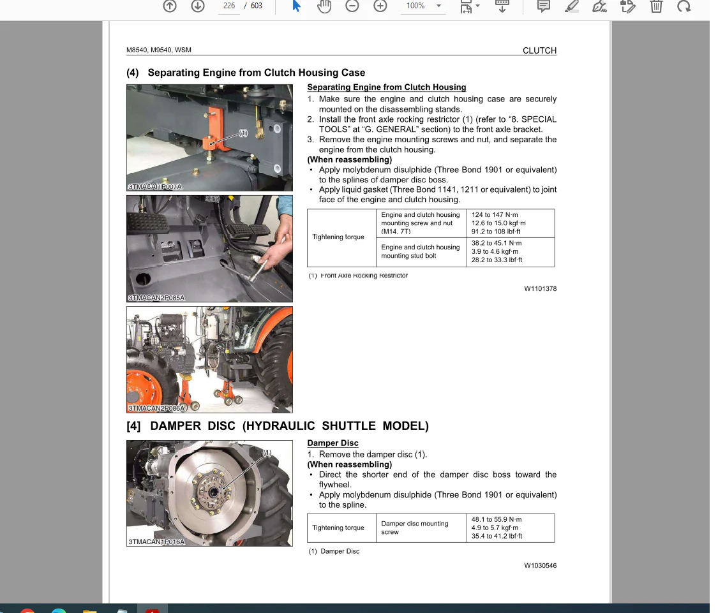This screenshot has width=718, height=613.
Task: Select the highlighter pen tool
Action: click(572, 6)
